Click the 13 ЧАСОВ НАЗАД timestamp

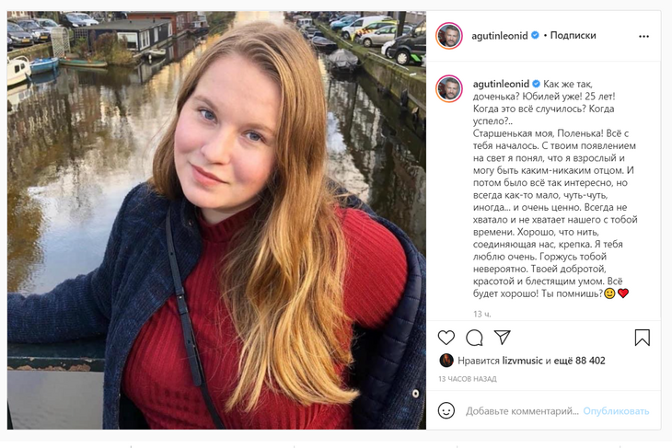pyautogui.click(x=468, y=379)
